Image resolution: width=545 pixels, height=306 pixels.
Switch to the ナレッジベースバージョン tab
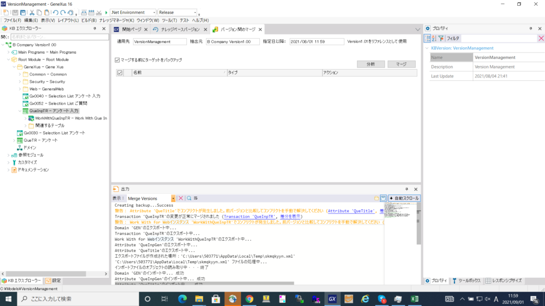click(x=180, y=30)
